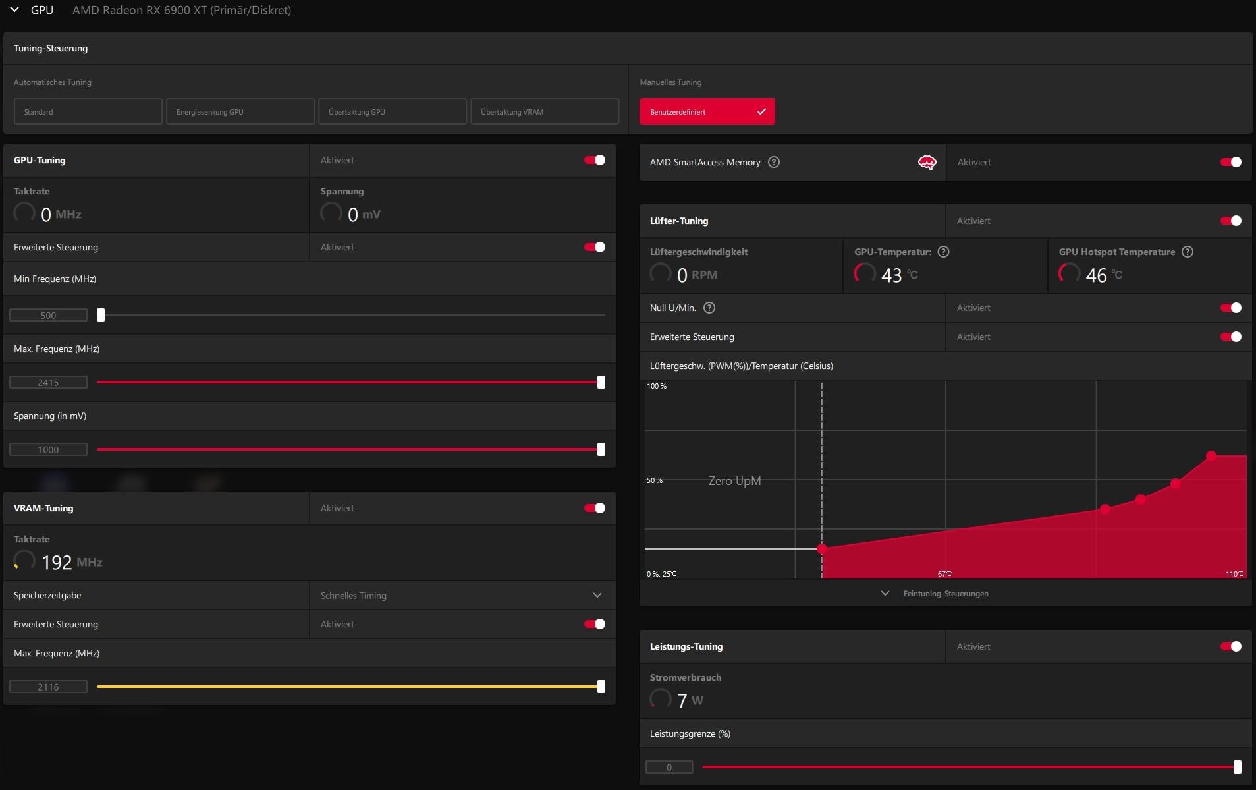
Task: Click Lüftergeschwindigkeit gauge dial
Action: tap(661, 273)
